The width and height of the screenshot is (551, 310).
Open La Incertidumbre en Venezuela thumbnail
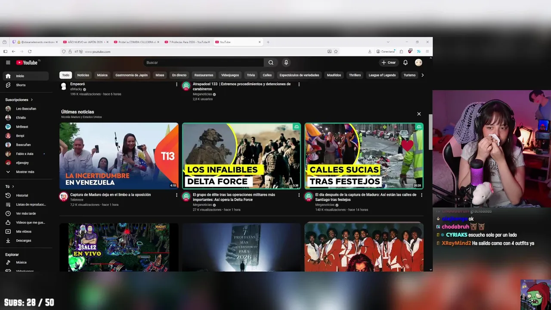[119, 156]
